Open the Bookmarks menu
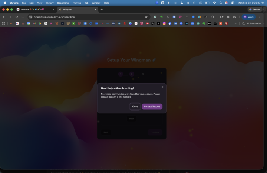This screenshot has width=267, height=173. point(63,3)
